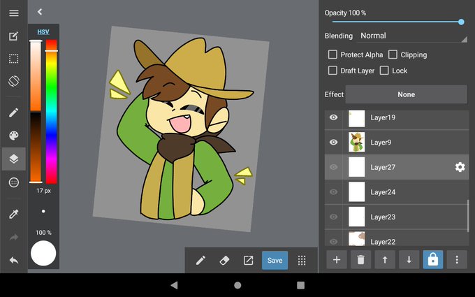This screenshot has width=475, height=297.
Task: Open Layer27 settings gear
Action: pos(460,167)
